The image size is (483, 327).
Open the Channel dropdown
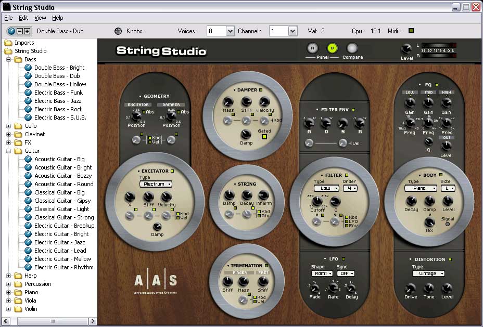pos(293,31)
